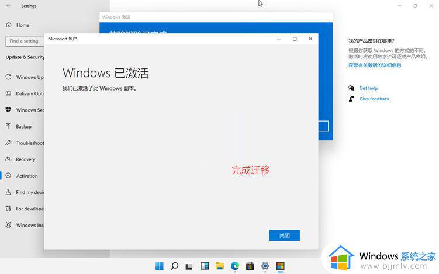Viewport: 439px width, 274px height.
Task: Open the Home icon in Settings sidebar
Action: point(9,25)
